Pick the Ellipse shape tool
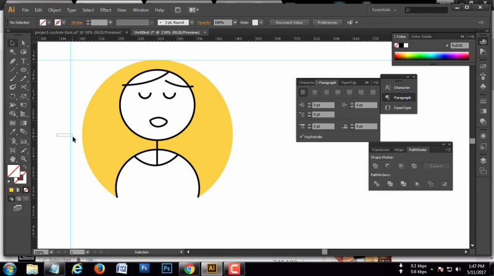This screenshot has width=494, height=276. point(23,70)
